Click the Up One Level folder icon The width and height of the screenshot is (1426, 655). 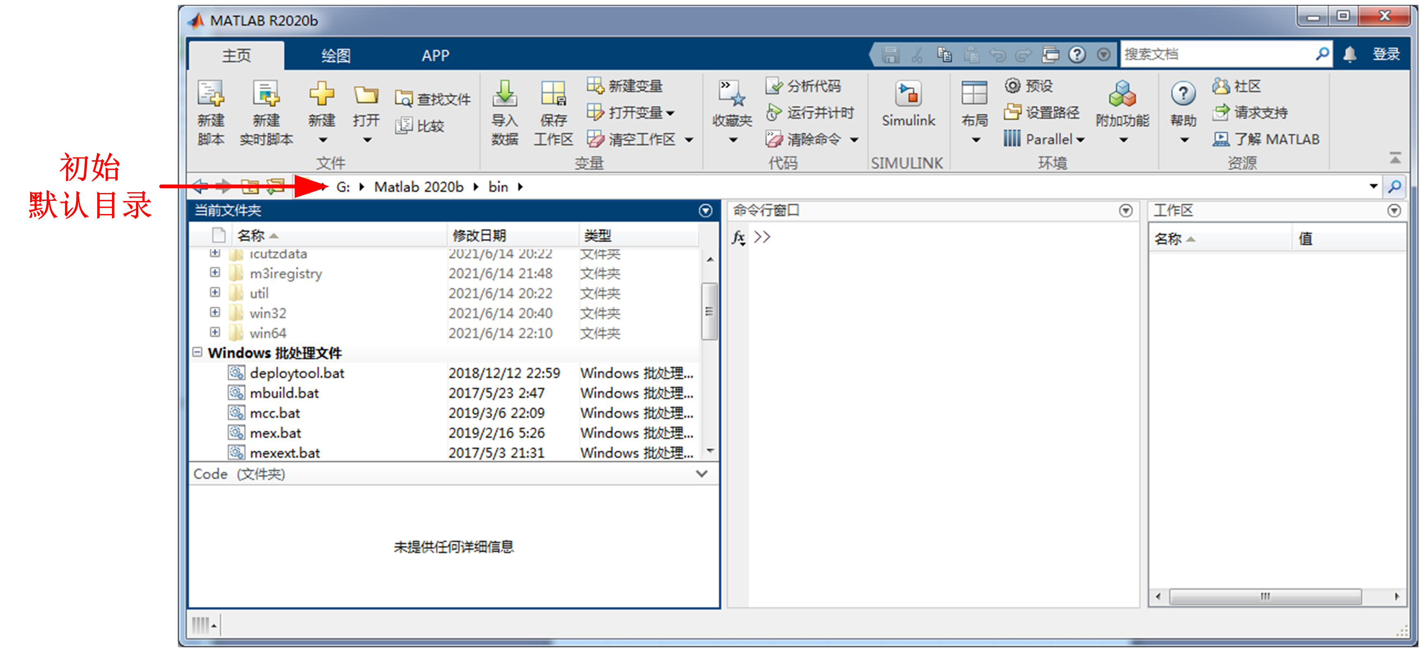point(250,186)
